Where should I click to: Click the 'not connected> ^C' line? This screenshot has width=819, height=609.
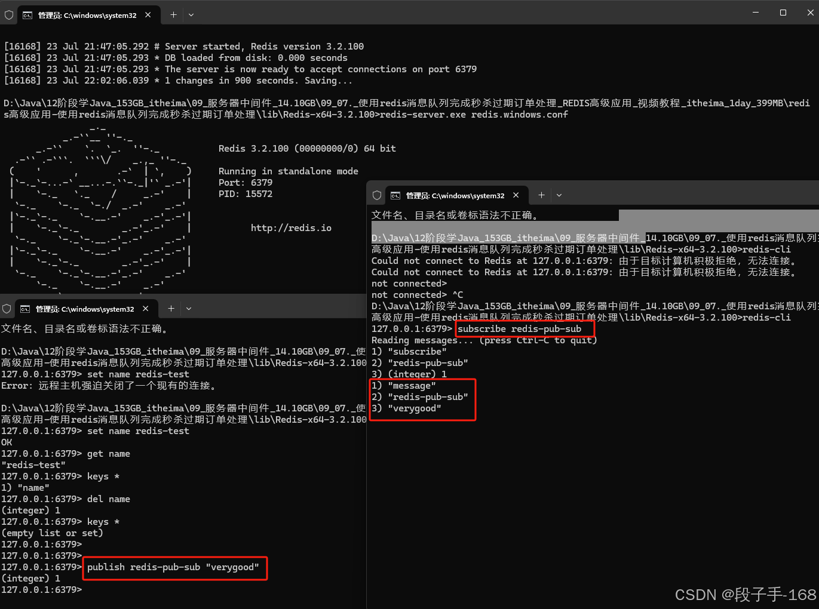(418, 295)
